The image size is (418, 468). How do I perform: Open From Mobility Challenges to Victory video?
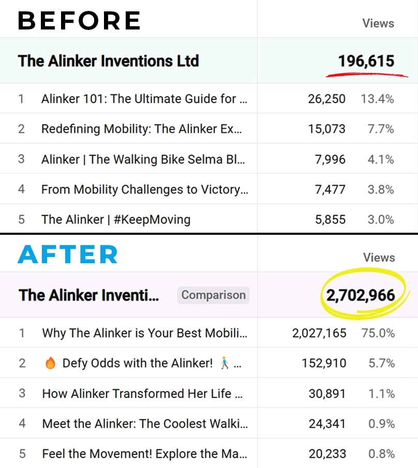click(x=144, y=189)
